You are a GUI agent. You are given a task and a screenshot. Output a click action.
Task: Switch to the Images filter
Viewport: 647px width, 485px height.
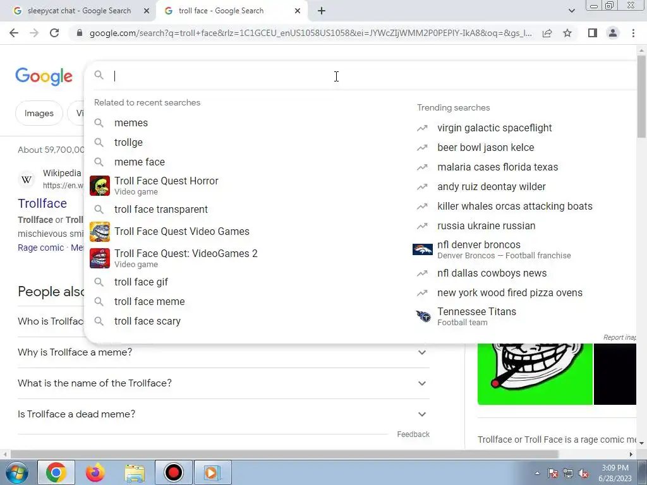point(39,114)
